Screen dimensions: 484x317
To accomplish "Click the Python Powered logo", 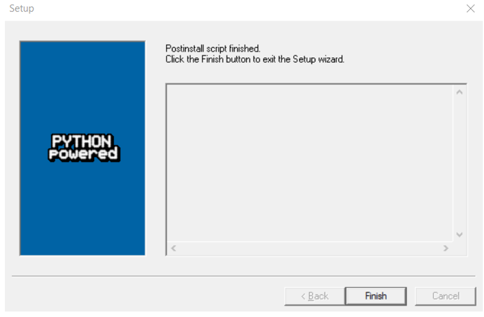I will point(84,148).
